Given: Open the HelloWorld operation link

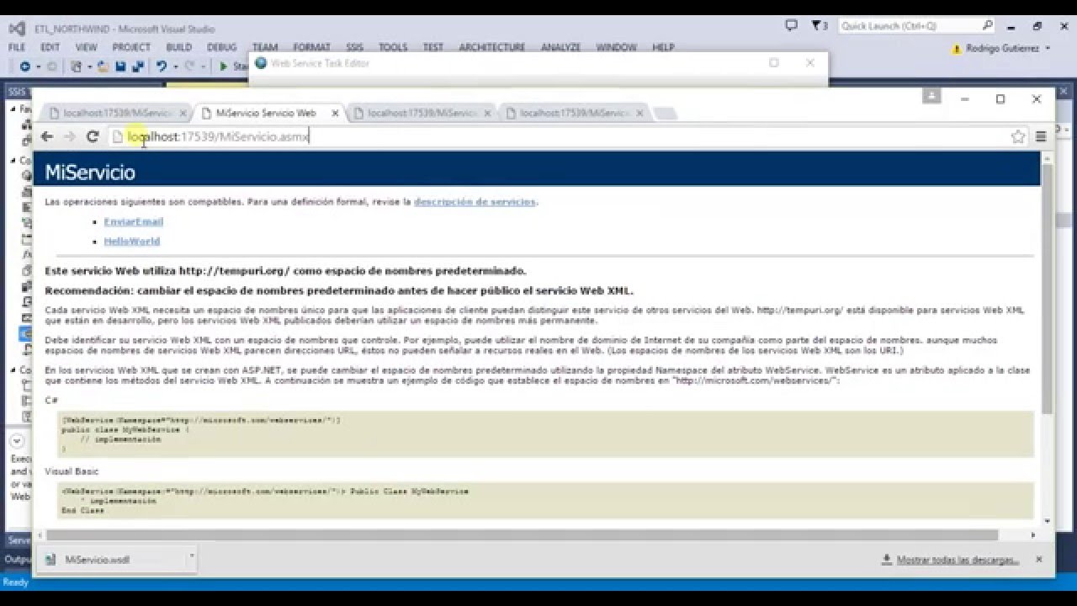Looking at the screenshot, I should tap(132, 241).
